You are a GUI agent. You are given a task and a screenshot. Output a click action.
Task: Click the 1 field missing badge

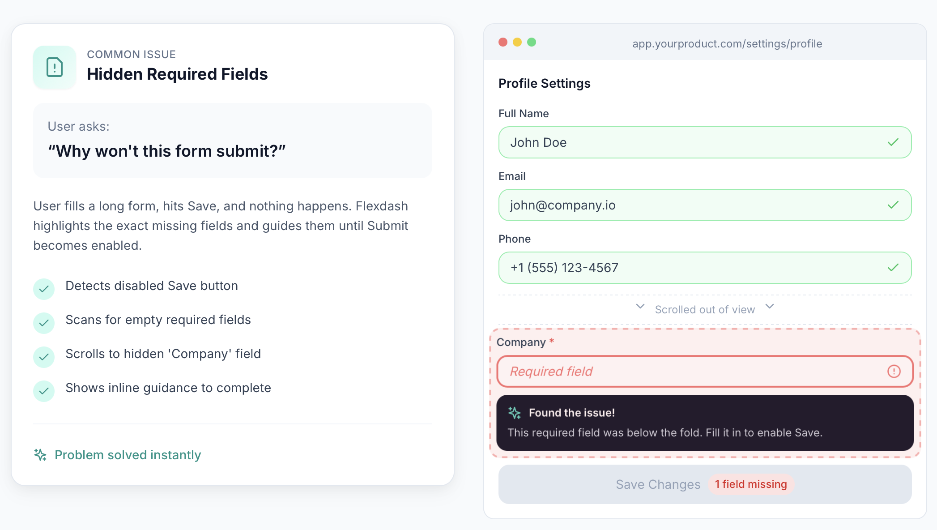(x=751, y=484)
